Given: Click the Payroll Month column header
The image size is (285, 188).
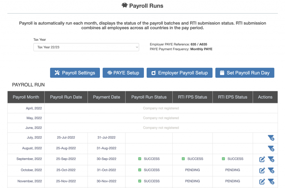Looking at the screenshot, I should tap(26, 97).
